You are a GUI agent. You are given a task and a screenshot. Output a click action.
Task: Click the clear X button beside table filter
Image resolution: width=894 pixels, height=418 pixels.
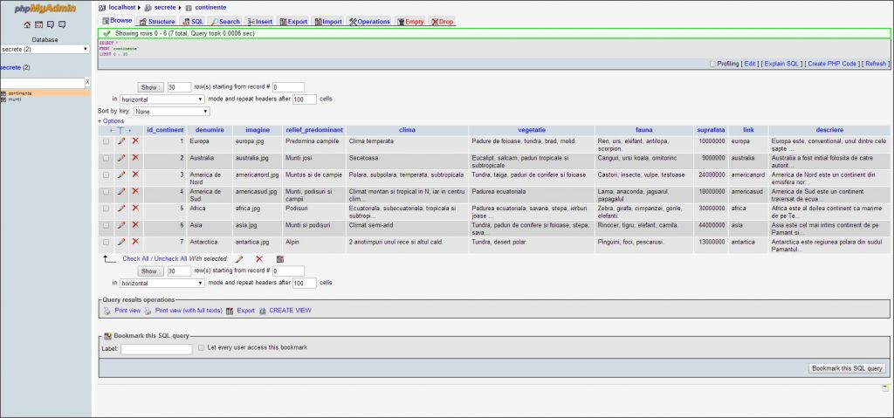[x=86, y=82]
